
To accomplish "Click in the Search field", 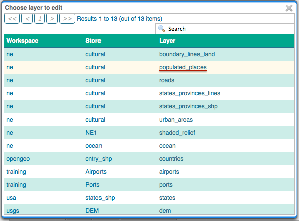I will [225, 29].
